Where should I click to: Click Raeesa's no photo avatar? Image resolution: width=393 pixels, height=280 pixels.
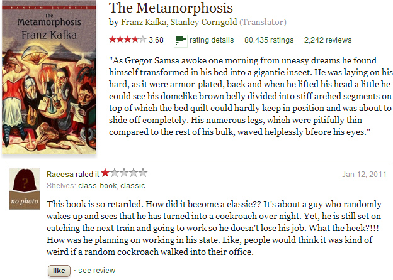[x=21, y=189]
